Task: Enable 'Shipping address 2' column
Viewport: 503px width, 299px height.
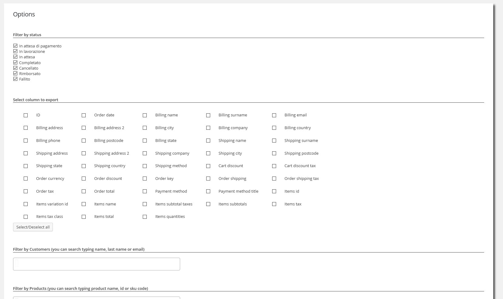Action: pos(84,153)
